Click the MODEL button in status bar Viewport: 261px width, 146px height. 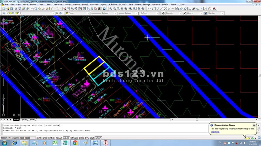tap(98, 138)
